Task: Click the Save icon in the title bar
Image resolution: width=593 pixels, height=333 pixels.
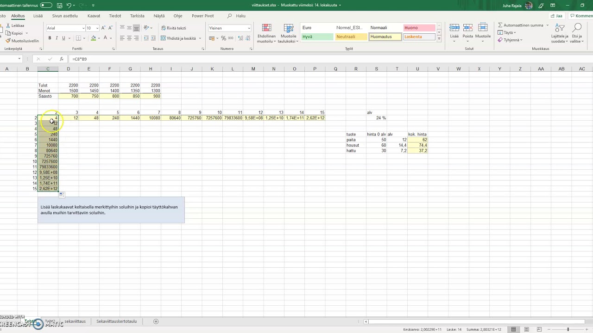Action: click(x=59, y=5)
